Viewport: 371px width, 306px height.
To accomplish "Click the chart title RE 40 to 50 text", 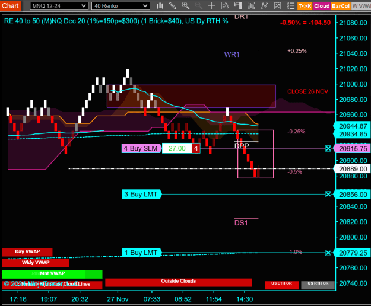I will [x=116, y=21].
